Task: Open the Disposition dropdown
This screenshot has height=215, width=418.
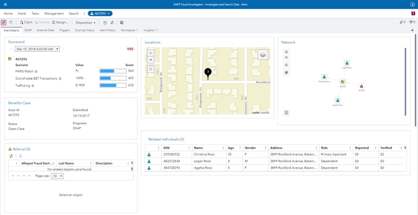Action: [x=85, y=23]
